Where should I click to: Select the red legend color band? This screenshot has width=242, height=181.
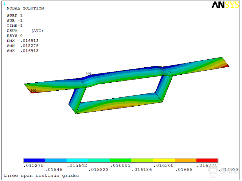[x=207, y=160]
